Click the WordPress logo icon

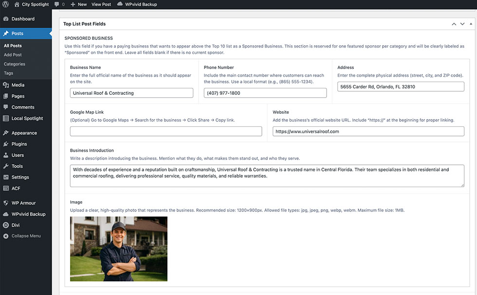[x=6, y=4]
